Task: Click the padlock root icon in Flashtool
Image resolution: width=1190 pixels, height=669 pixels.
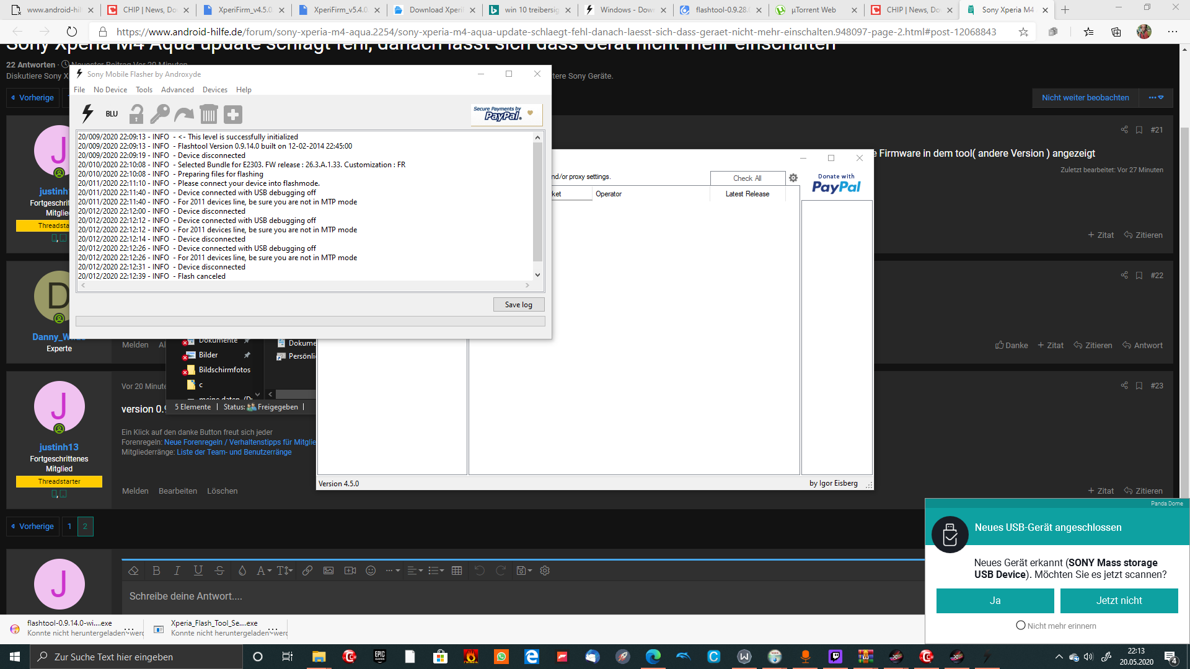Action: (x=136, y=114)
